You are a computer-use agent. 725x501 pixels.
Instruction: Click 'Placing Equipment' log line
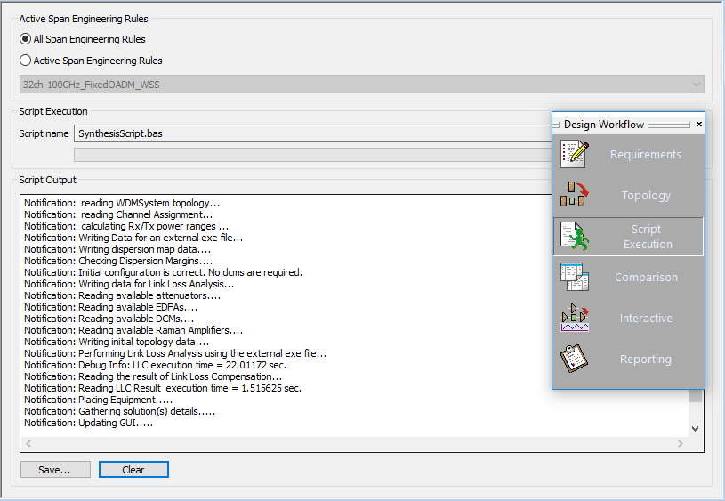coord(99,400)
